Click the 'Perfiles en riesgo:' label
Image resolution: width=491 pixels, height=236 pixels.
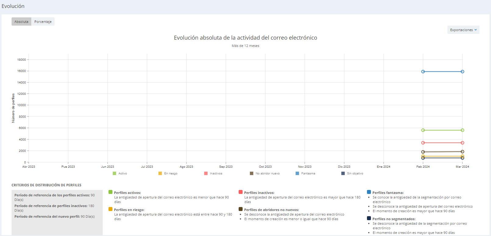(129, 210)
